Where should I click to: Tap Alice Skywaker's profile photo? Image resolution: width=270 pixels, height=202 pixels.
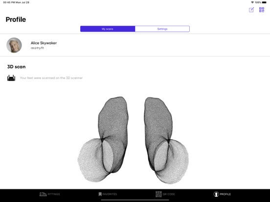[14, 45]
